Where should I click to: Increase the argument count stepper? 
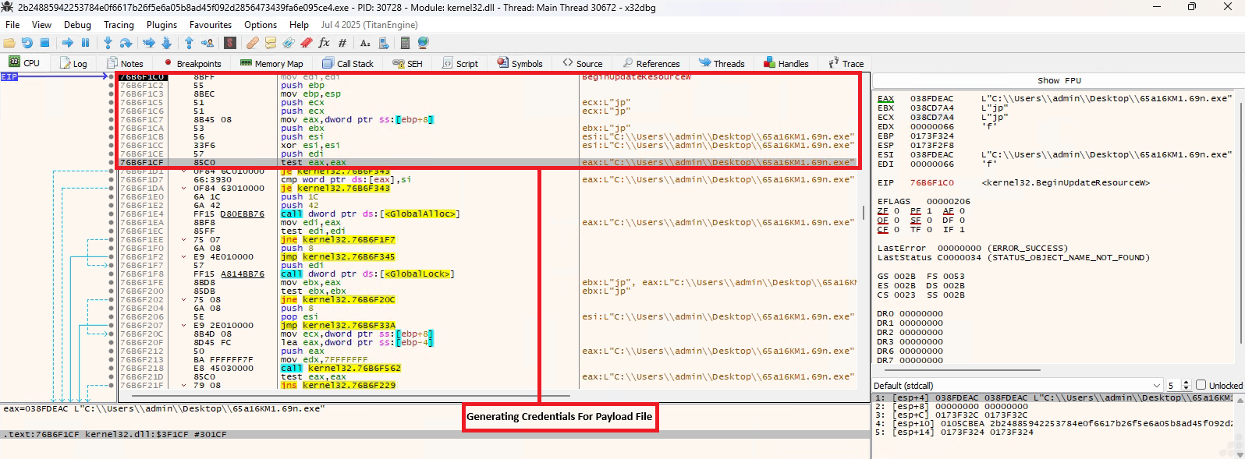click(x=1186, y=383)
